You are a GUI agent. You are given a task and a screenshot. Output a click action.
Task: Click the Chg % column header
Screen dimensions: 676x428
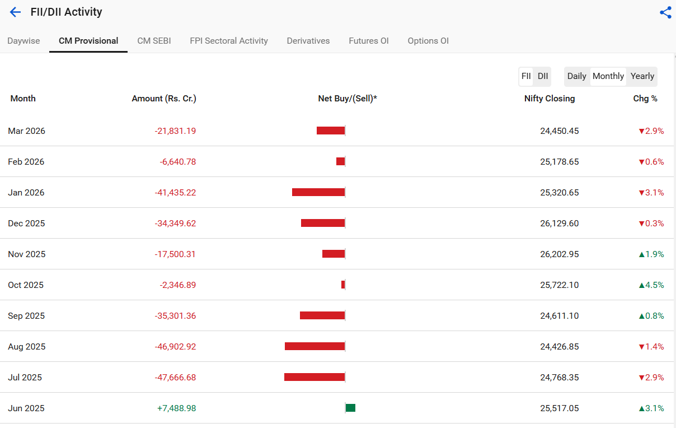click(x=645, y=99)
